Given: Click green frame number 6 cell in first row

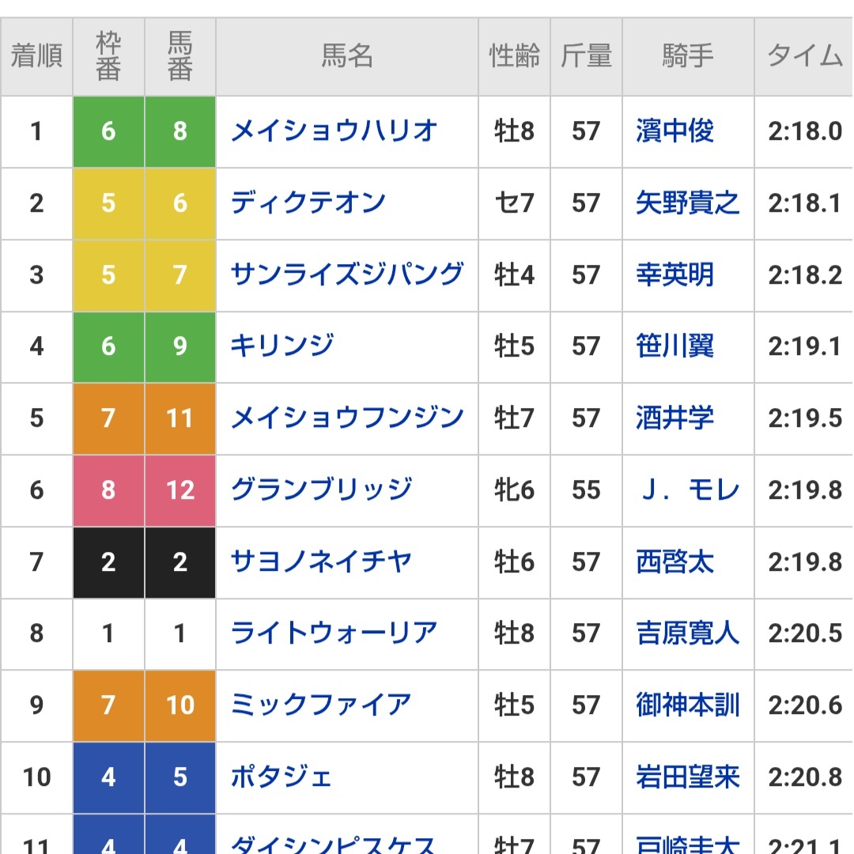Looking at the screenshot, I should [108, 131].
